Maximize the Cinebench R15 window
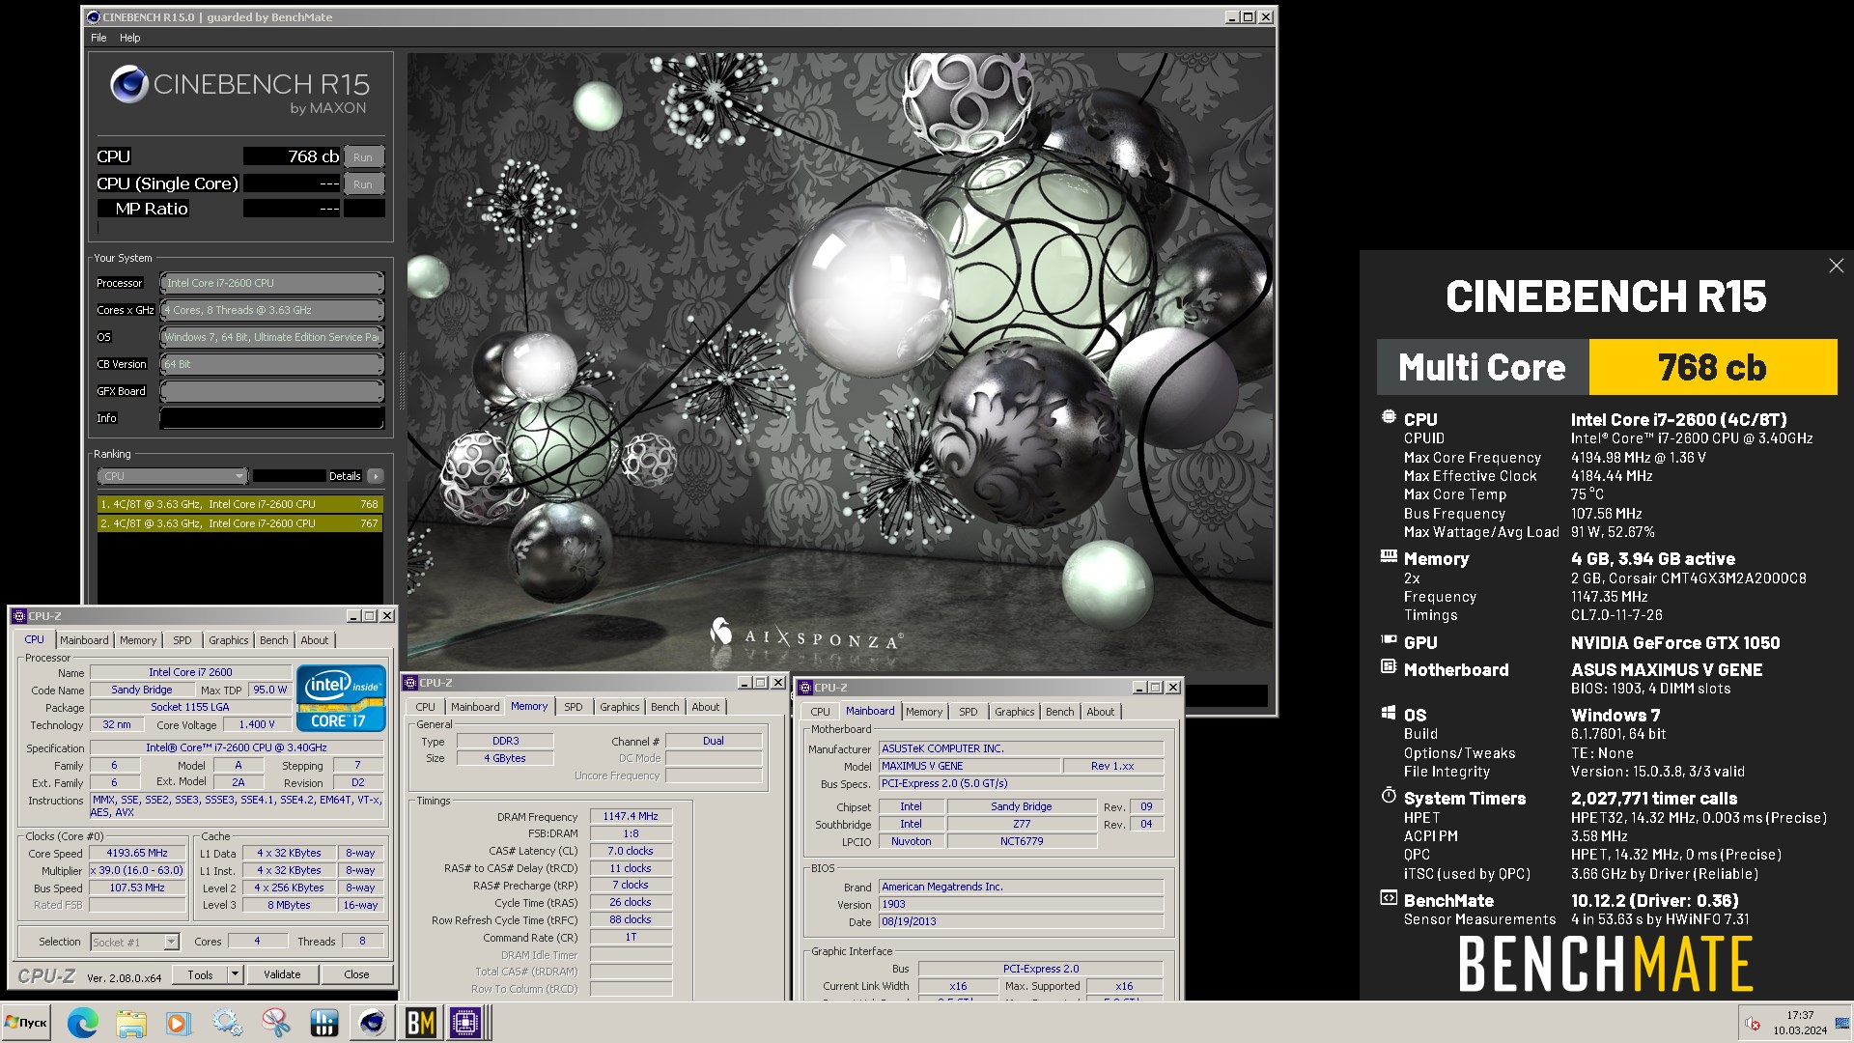 (1248, 17)
